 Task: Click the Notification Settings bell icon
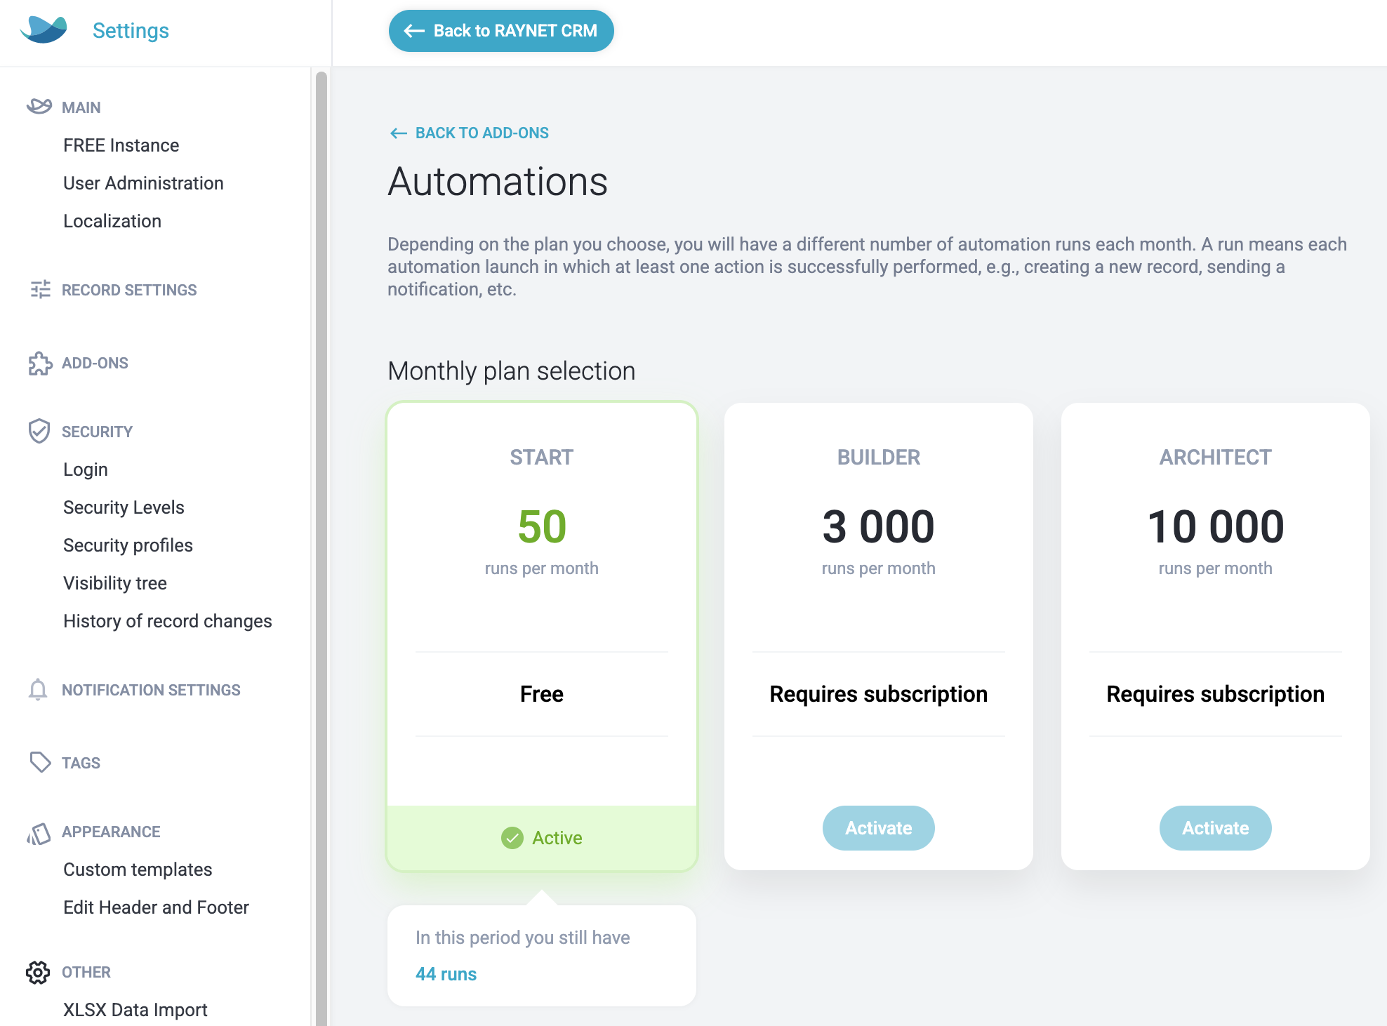pyautogui.click(x=38, y=690)
